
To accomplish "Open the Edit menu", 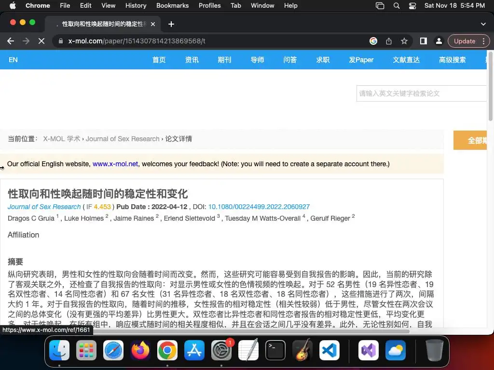I will [x=86, y=6].
